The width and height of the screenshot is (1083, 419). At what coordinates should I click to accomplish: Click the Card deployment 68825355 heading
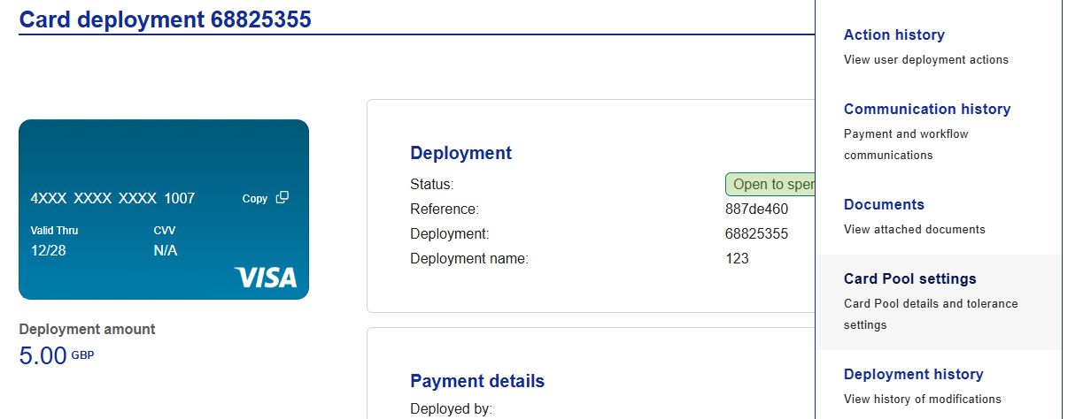166,19
